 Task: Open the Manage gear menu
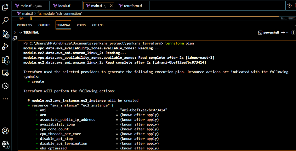(x=5, y=144)
